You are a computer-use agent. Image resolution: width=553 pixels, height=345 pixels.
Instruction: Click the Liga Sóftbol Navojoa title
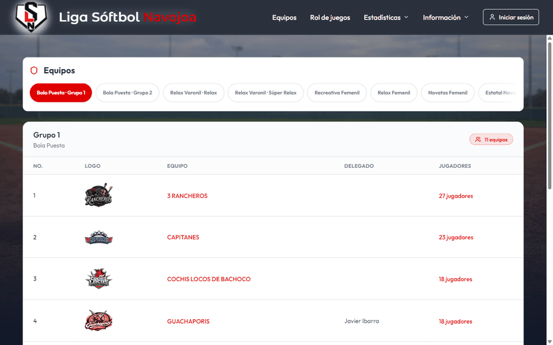(127, 17)
